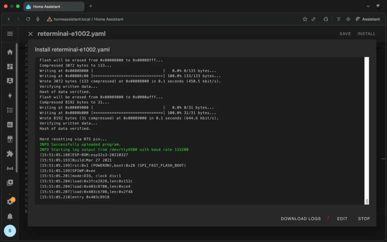This screenshot has height=242, width=387.
Task: Open the HACS store icon in sidebar
Action: (10, 139)
